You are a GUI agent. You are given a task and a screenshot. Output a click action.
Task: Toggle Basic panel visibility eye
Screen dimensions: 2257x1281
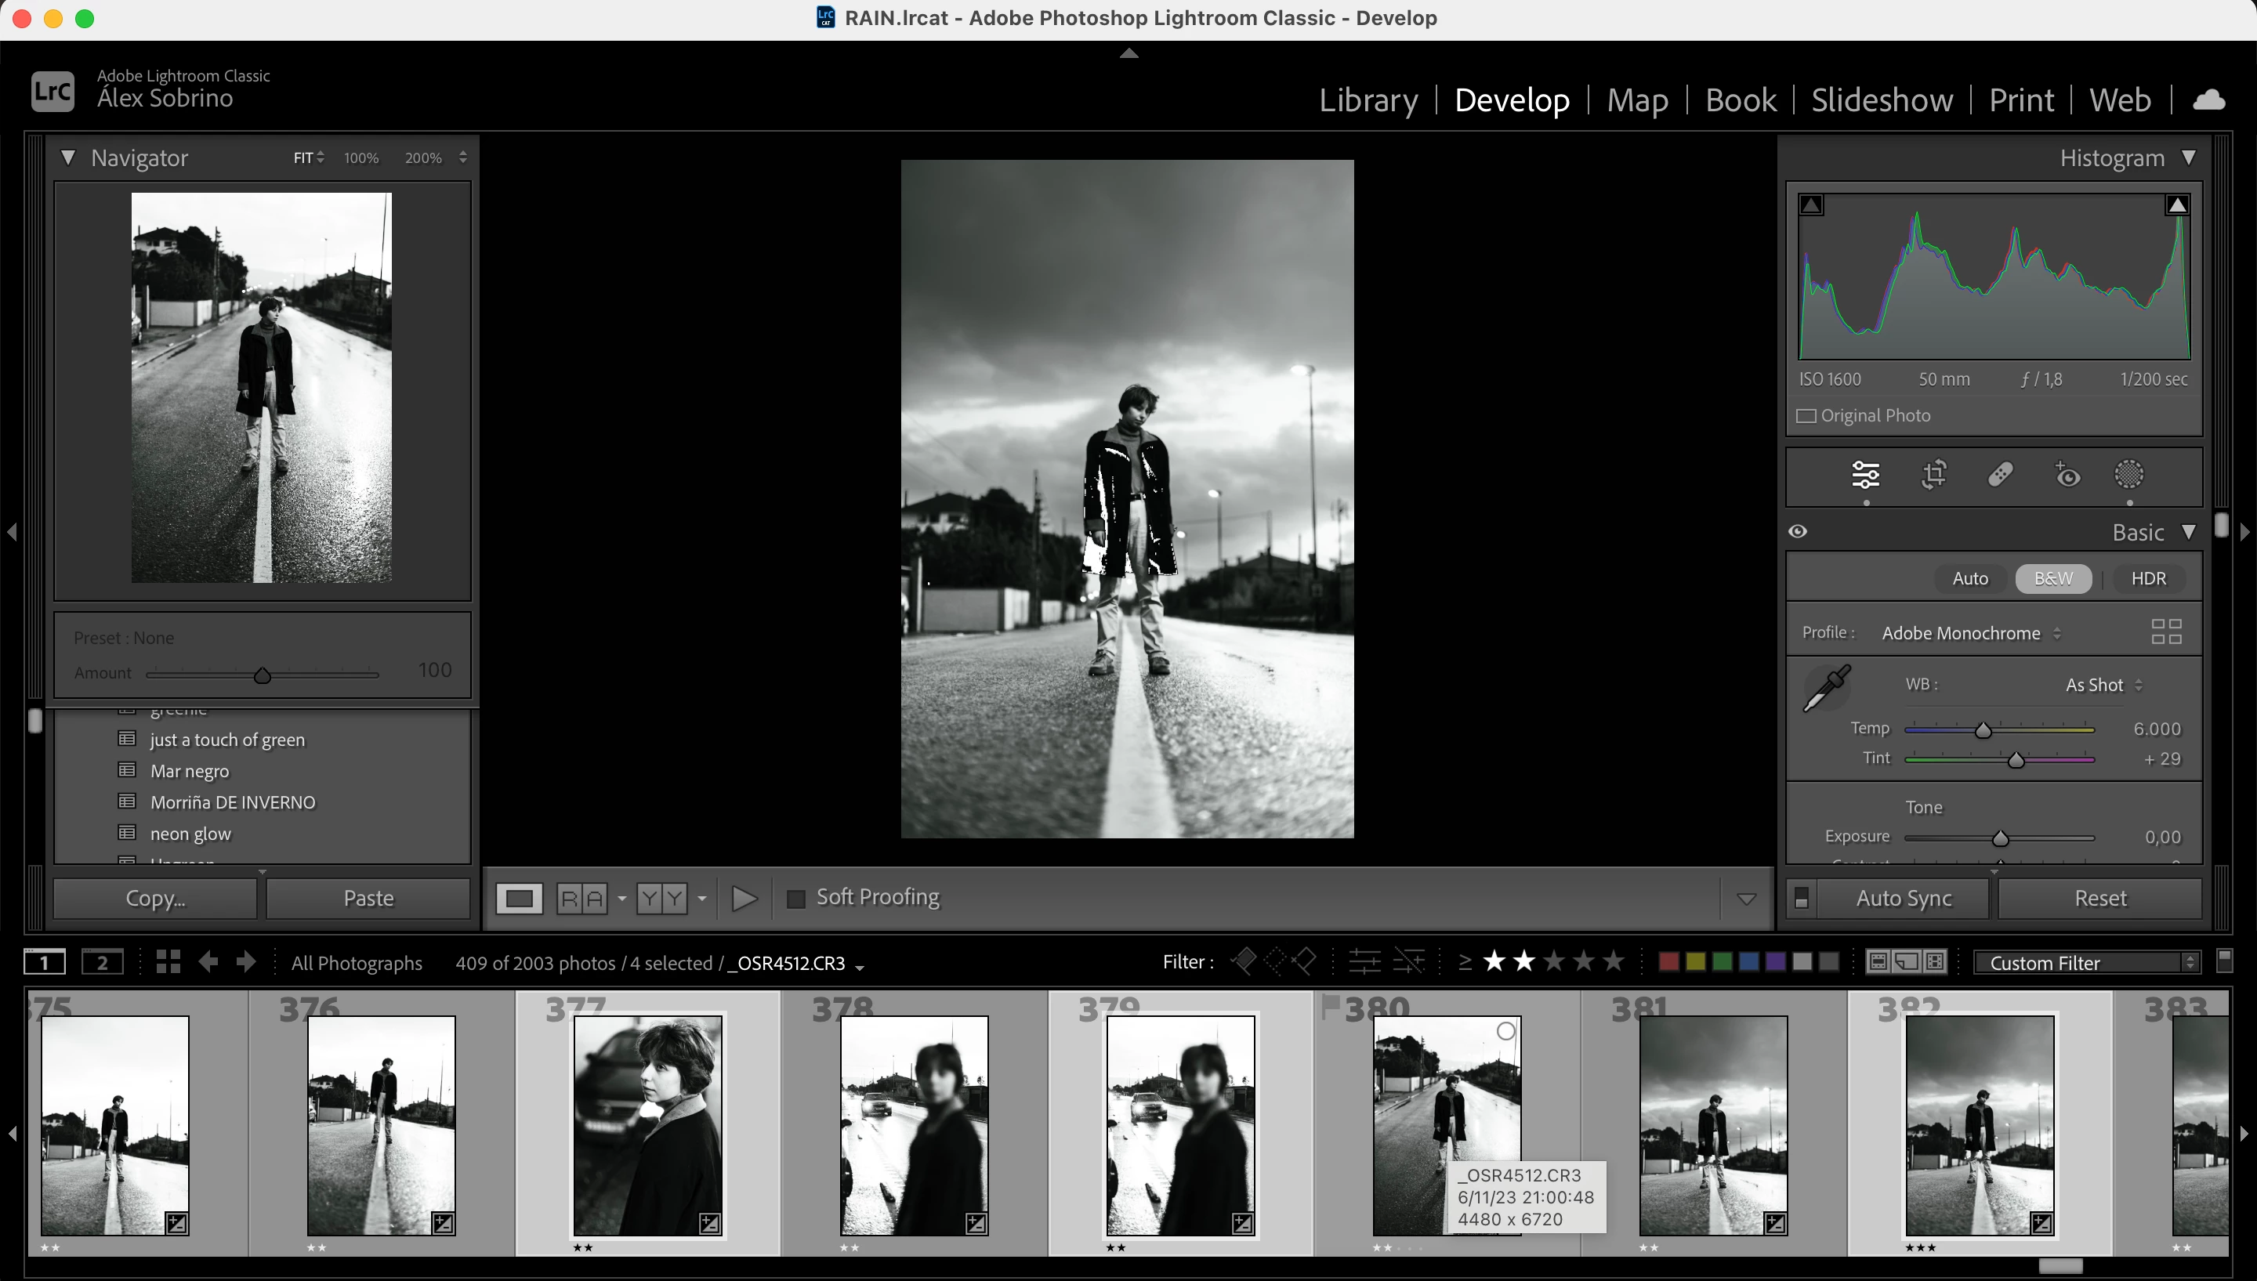(x=1798, y=531)
